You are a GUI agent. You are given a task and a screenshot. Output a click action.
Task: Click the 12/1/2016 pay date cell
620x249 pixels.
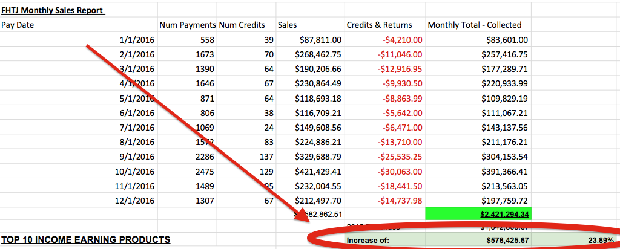click(134, 199)
